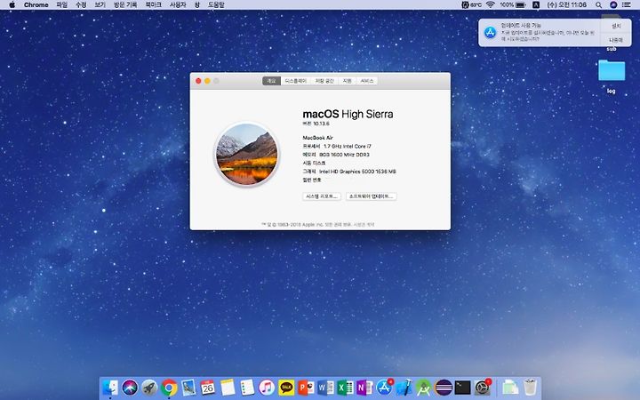Click the High Sierra mountain image

(246, 154)
